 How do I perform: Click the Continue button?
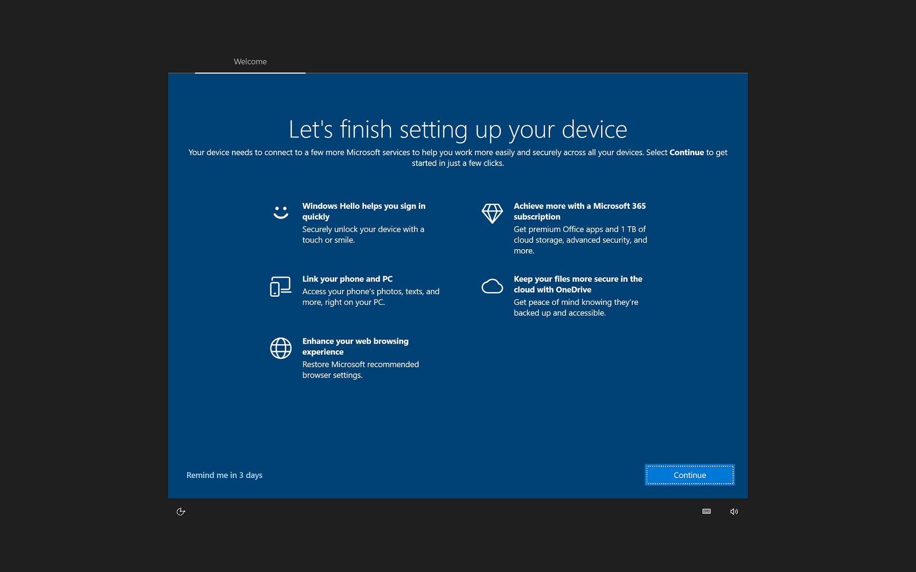tap(690, 475)
